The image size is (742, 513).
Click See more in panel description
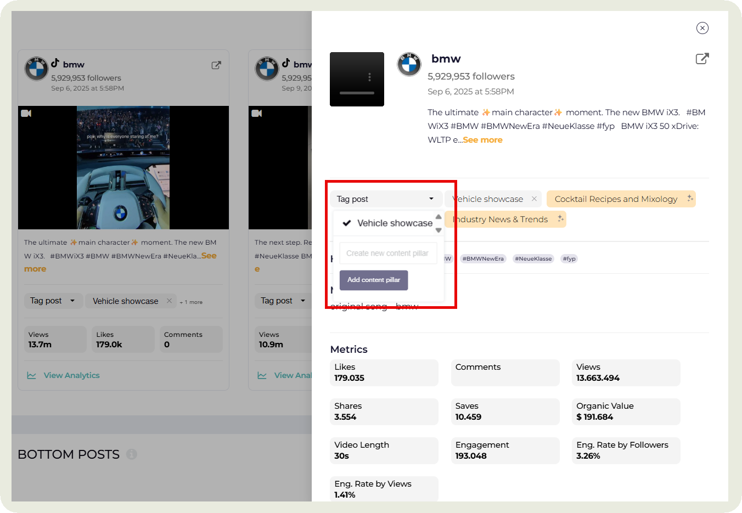[482, 140]
